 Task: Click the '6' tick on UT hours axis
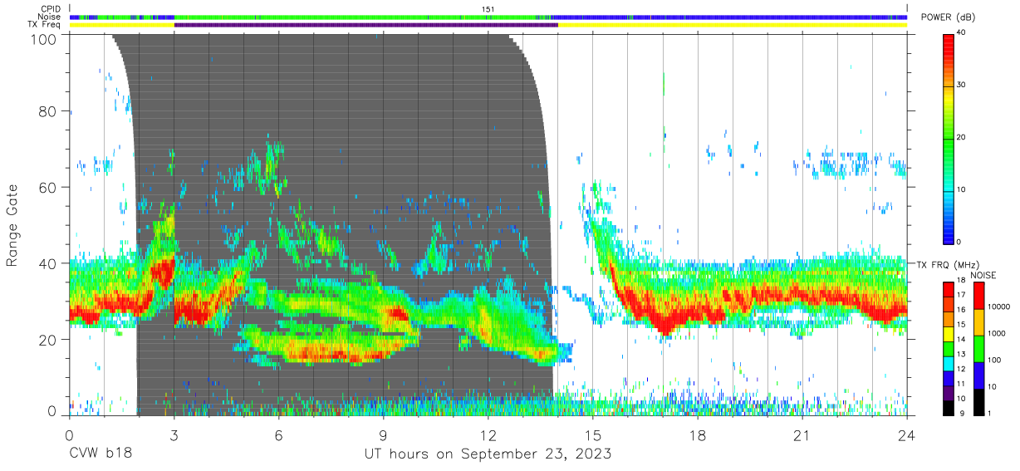pos(279,435)
